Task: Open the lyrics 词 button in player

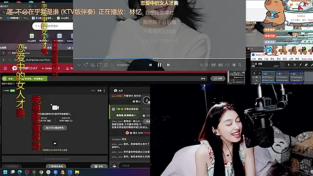Action: 234,65
